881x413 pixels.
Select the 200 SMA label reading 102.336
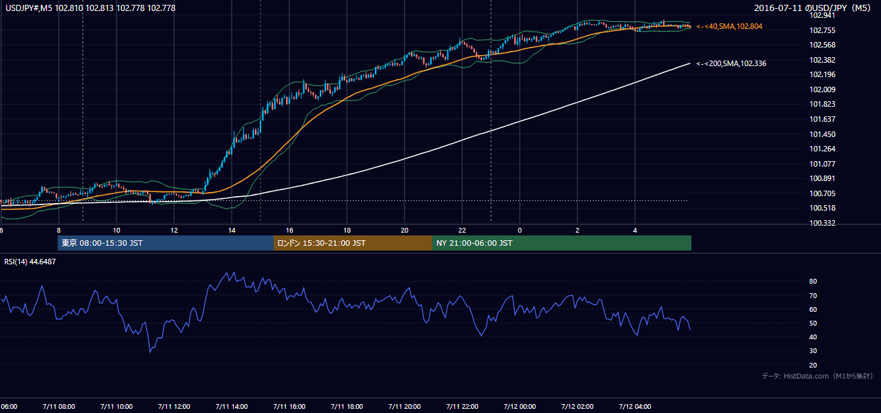(x=731, y=63)
